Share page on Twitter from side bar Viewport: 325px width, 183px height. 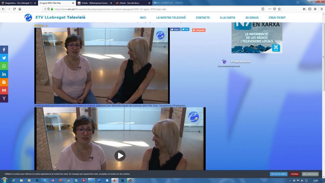tap(4, 58)
